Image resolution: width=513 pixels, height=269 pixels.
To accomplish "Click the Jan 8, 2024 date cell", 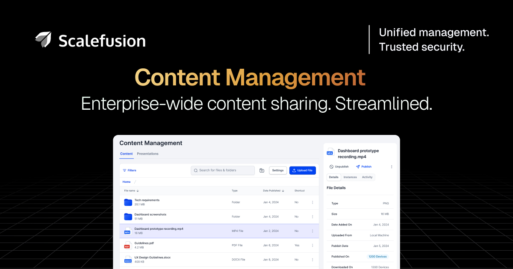I will (x=271, y=260).
